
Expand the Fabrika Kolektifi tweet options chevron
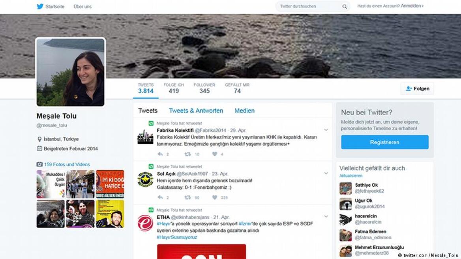coord(326,130)
